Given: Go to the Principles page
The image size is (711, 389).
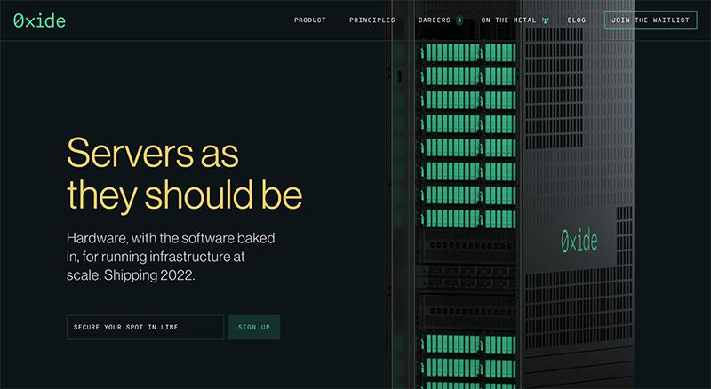Looking at the screenshot, I should (x=372, y=20).
